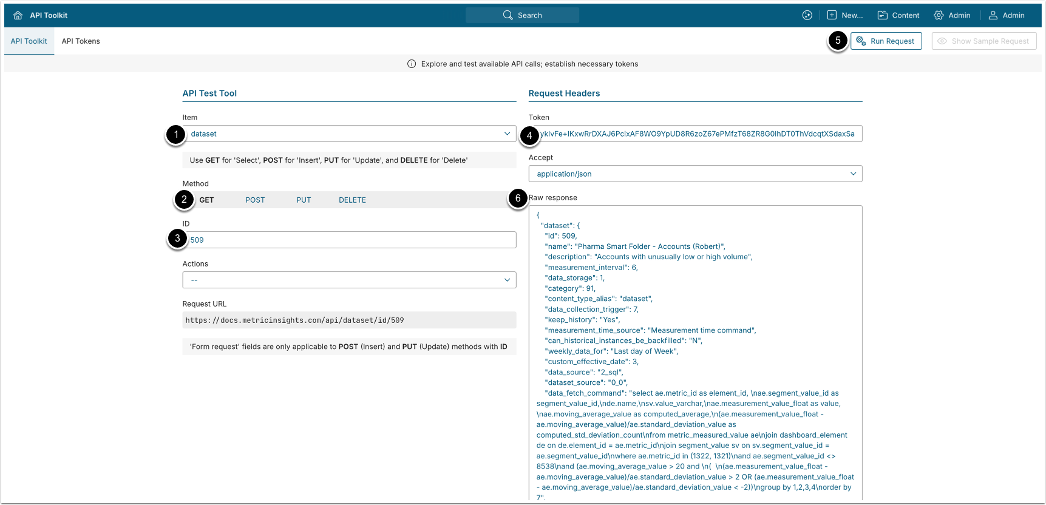
Task: Click the Search box in top bar
Action: pos(522,15)
